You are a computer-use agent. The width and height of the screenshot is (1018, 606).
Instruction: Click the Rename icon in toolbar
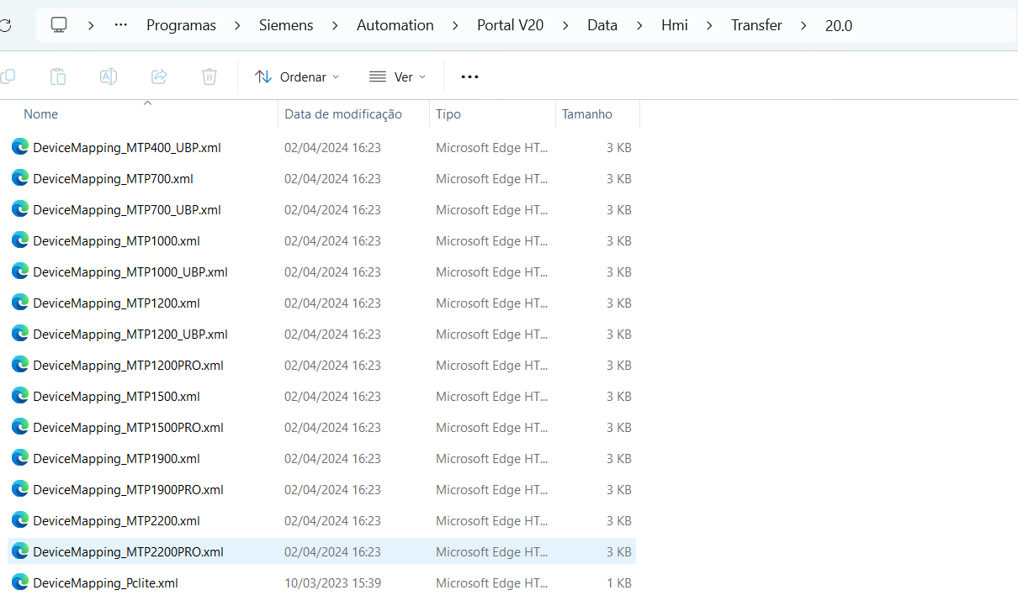[x=109, y=76]
